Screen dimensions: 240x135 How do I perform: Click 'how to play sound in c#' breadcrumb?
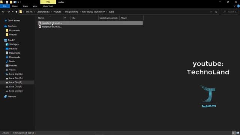[x=93, y=12]
